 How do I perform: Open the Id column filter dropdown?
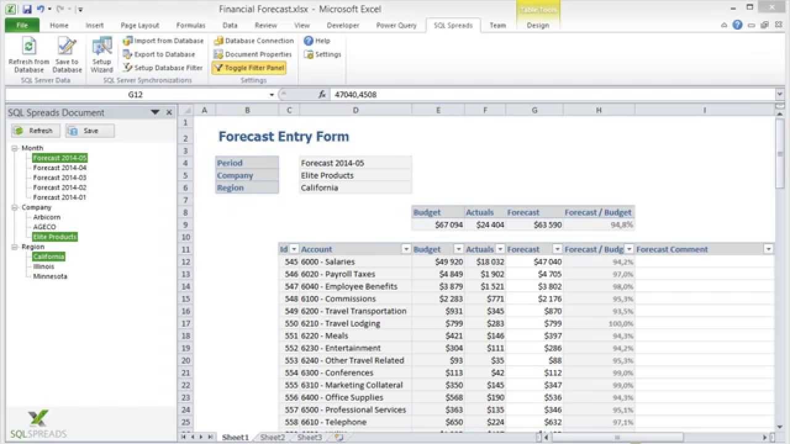pos(294,249)
